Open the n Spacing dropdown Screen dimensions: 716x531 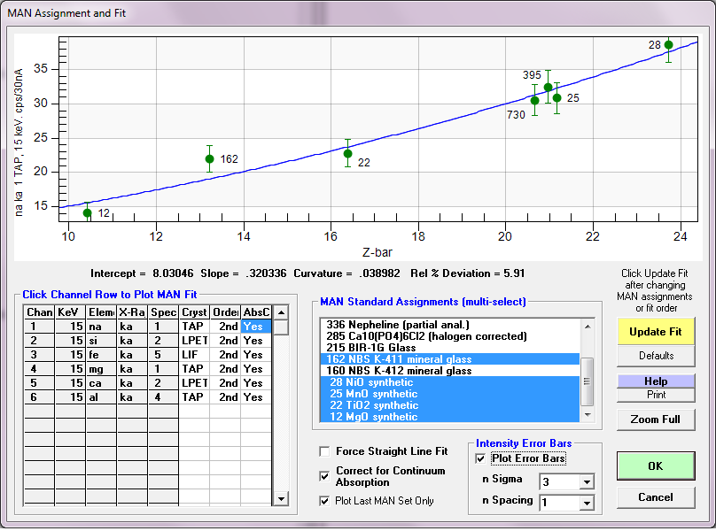(x=585, y=503)
